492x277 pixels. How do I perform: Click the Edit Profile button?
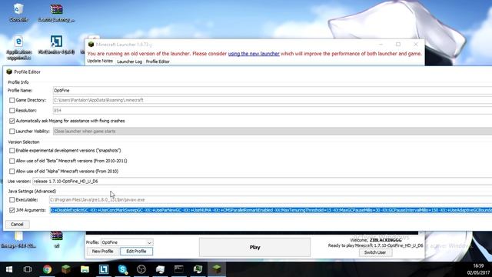point(136,252)
